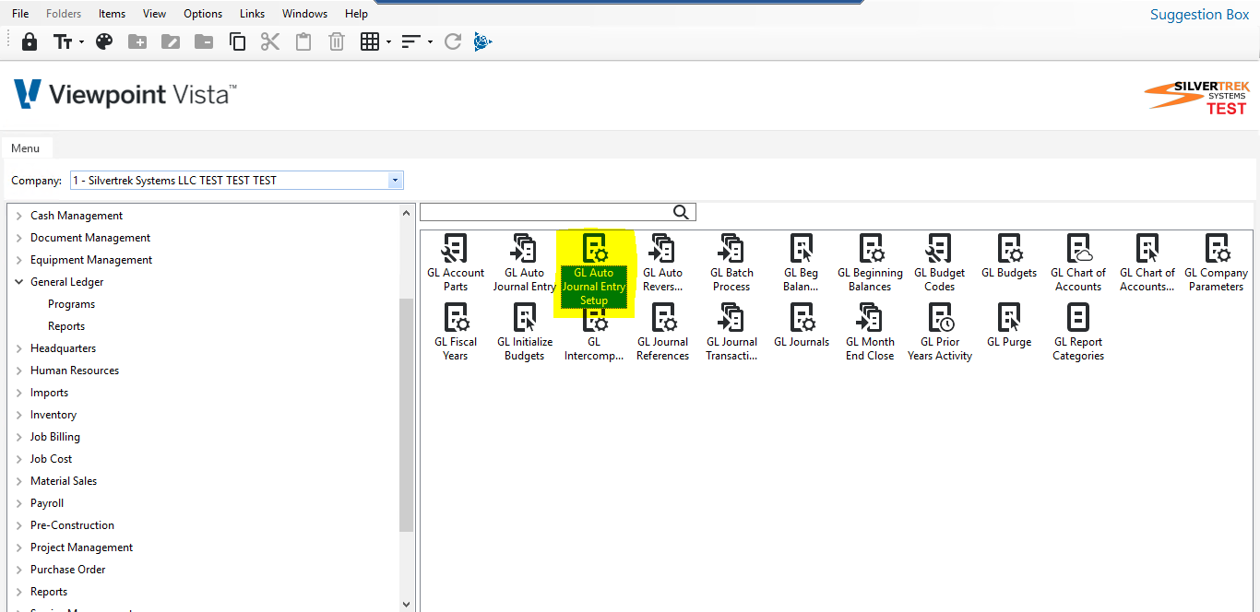Open the Help menu
Screen dimensions: 1260x612
[x=356, y=14]
